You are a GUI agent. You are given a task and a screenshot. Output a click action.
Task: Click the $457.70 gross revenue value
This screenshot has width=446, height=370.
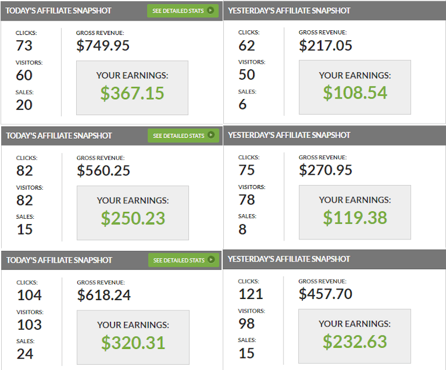pos(325,294)
